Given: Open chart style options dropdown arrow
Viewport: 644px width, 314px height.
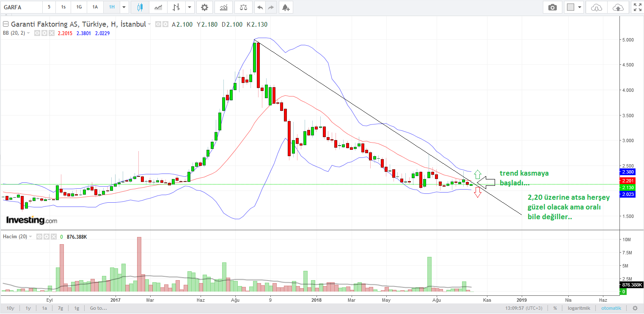Looking at the screenshot, I should tap(190, 7).
